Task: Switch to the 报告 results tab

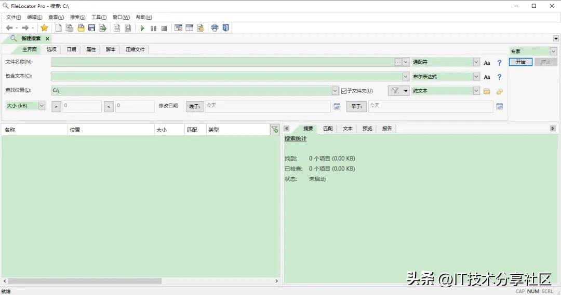Action: pos(387,129)
